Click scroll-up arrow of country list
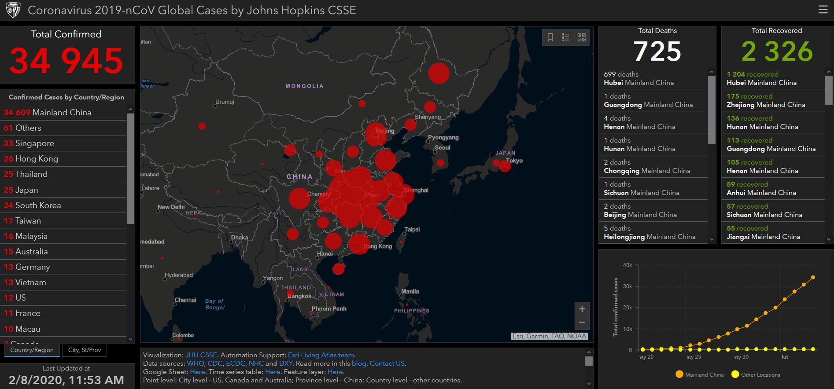834x389 pixels. [130, 109]
